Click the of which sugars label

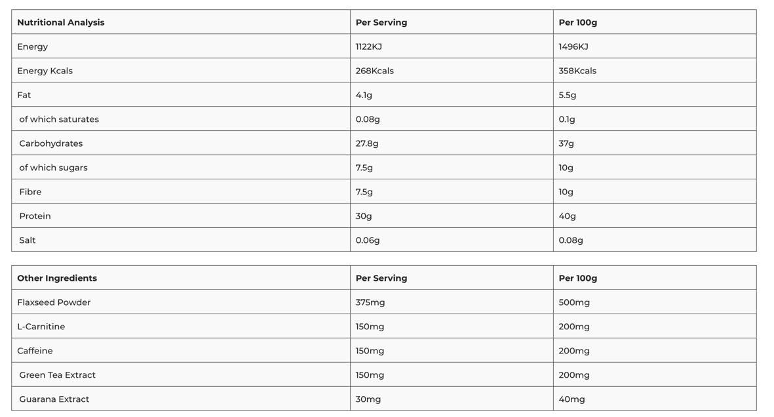click(x=53, y=168)
